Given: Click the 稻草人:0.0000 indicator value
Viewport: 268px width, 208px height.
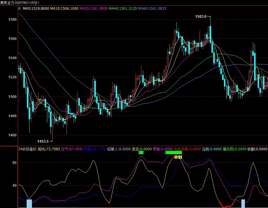Looking at the screenshot, I should (119, 149).
